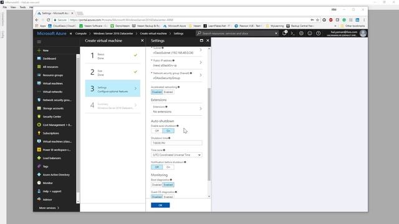The width and height of the screenshot is (399, 224).
Task: Open Network security groups sidebar item
Action: point(57,100)
